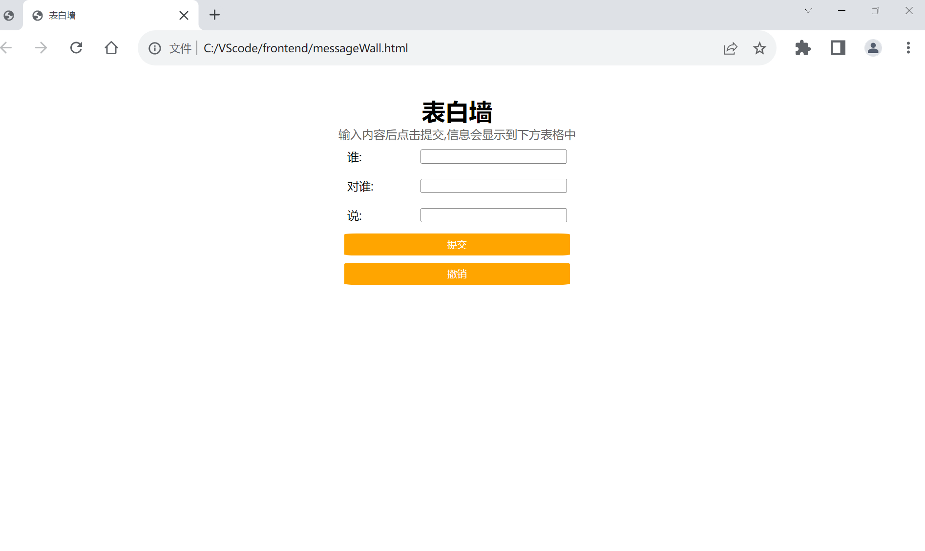Click the browser forward arrow
This screenshot has width=925, height=551.
point(41,48)
